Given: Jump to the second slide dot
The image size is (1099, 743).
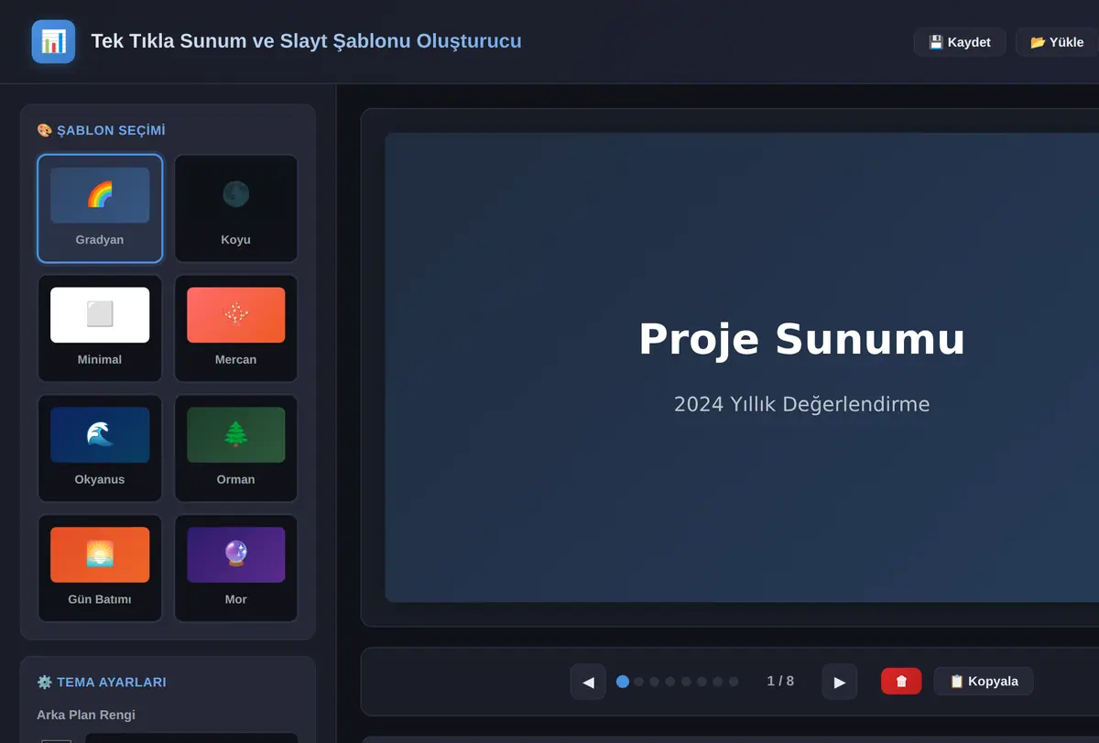Looking at the screenshot, I should pos(639,682).
